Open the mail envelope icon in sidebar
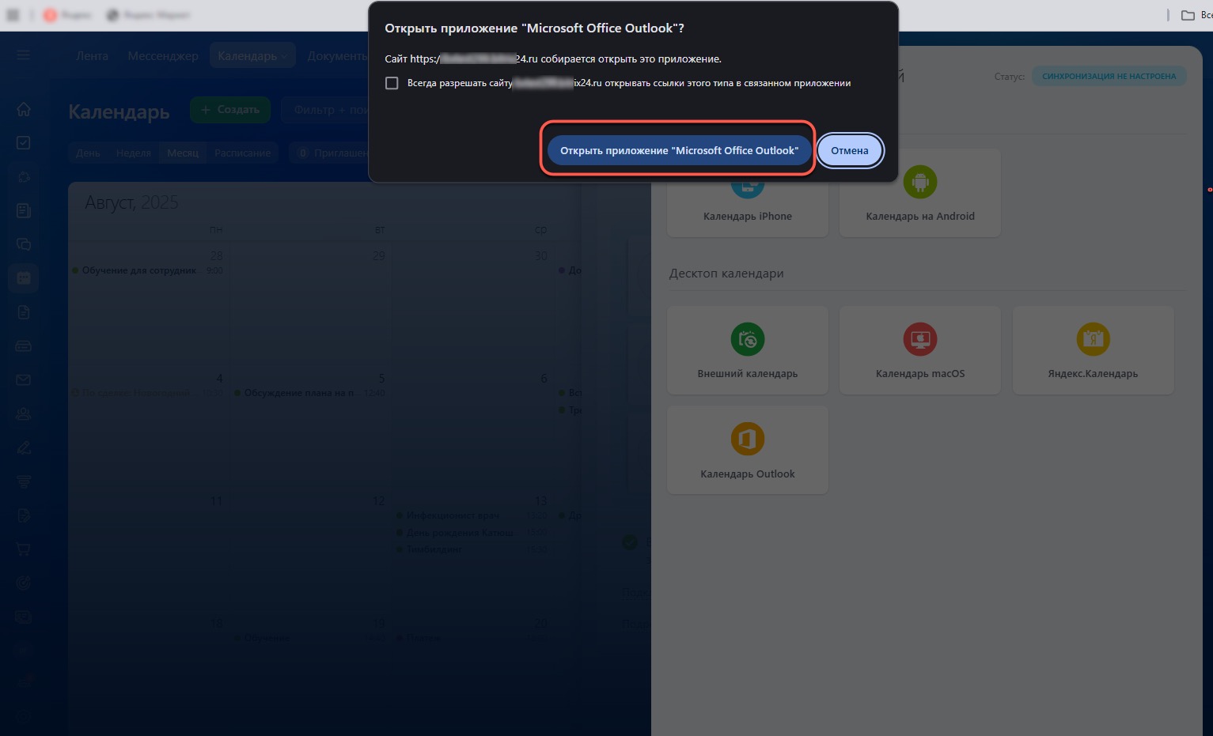The image size is (1213, 736). click(24, 380)
